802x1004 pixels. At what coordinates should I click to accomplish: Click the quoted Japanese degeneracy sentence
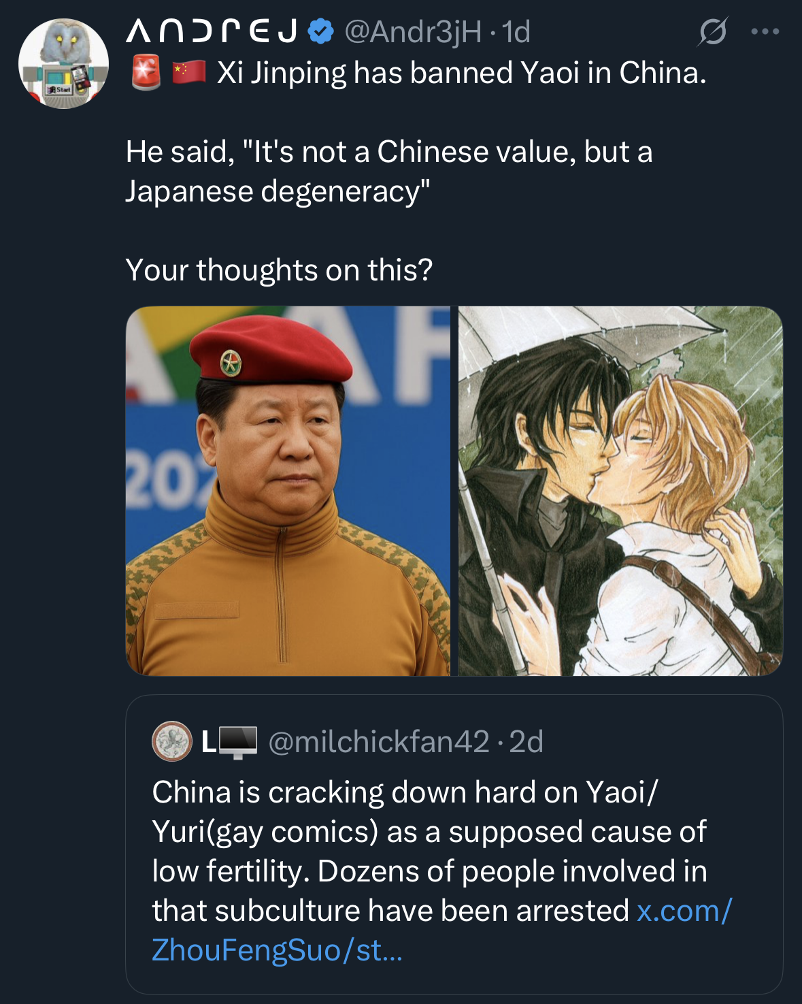[389, 172]
